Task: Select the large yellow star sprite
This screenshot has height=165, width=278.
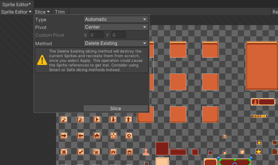Action: (x=259, y=152)
